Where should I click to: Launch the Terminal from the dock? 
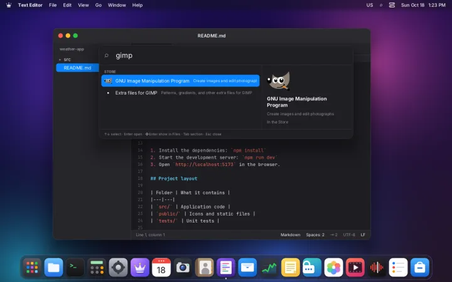(75, 268)
